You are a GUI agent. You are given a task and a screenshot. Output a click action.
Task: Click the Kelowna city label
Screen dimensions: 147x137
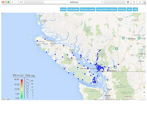point(142,54)
